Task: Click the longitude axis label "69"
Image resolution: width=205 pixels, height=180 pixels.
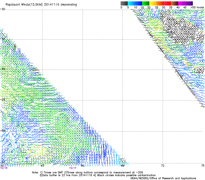Action: [x=122, y=166]
